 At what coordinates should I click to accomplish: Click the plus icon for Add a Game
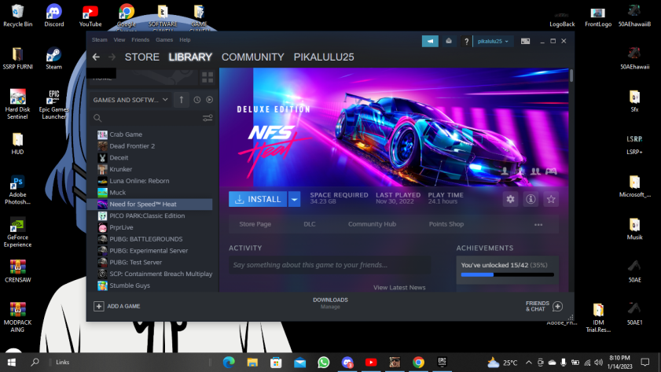coord(99,306)
